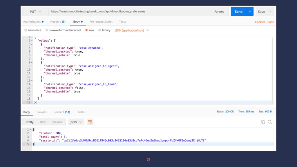Select the raw body type radio
The width and height of the screenshot is (297, 167).
(x=86, y=30)
